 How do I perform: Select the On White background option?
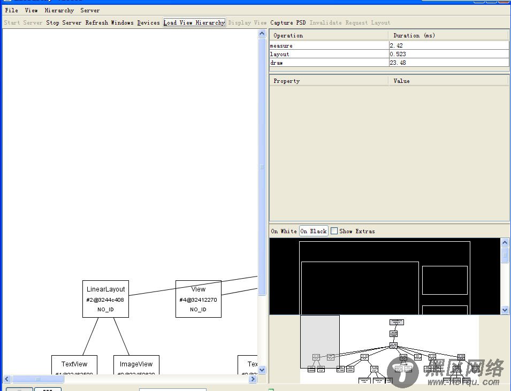[x=284, y=232]
